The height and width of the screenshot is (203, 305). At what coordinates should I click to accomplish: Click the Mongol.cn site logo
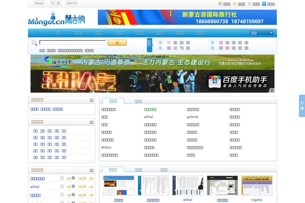tap(56, 19)
